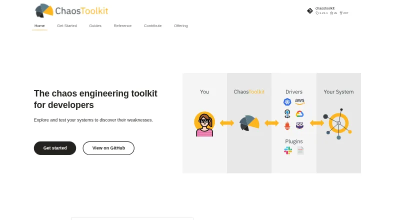Click the user avatar under You
The height and width of the screenshot is (220, 400).
tap(204, 124)
